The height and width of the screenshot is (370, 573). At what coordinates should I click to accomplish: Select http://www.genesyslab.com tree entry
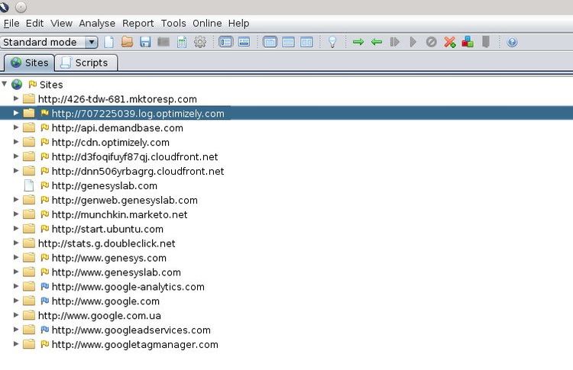pyautogui.click(x=116, y=272)
